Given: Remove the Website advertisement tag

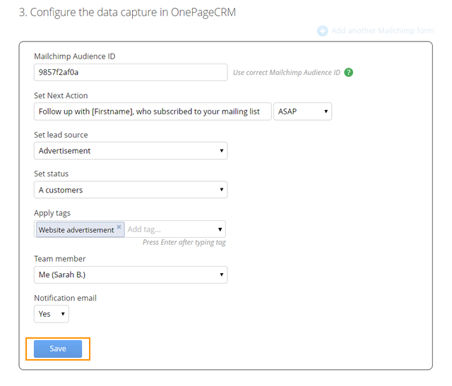Looking at the screenshot, I should click(x=119, y=227).
